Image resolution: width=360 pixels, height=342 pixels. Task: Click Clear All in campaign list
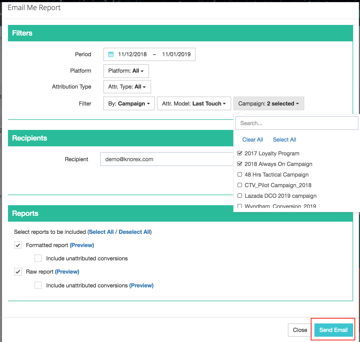(x=252, y=140)
